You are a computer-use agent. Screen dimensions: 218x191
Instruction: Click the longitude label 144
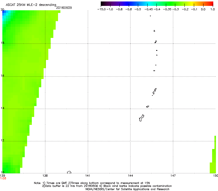(x=131, y=176)
